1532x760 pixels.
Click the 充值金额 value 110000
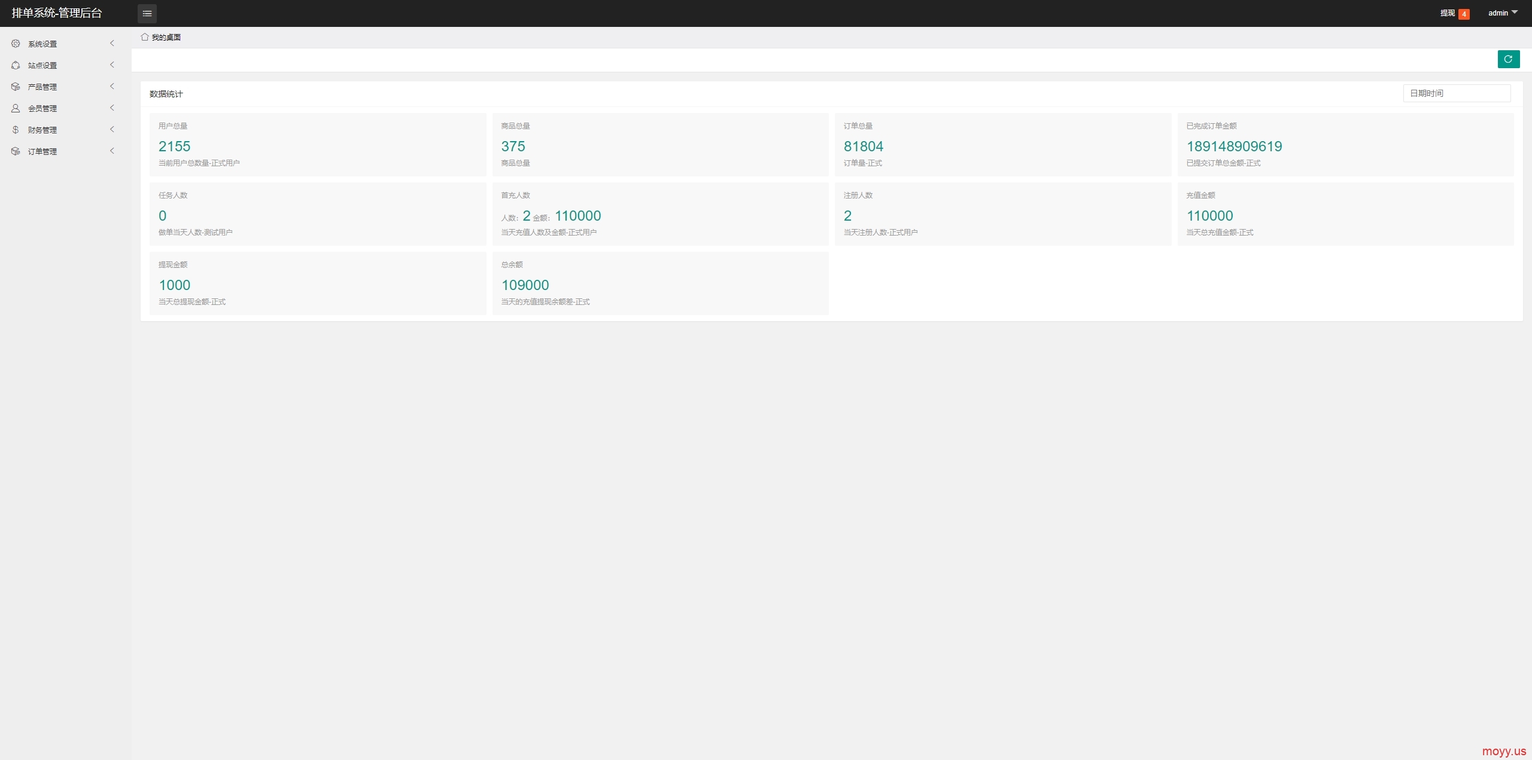pyautogui.click(x=1209, y=216)
